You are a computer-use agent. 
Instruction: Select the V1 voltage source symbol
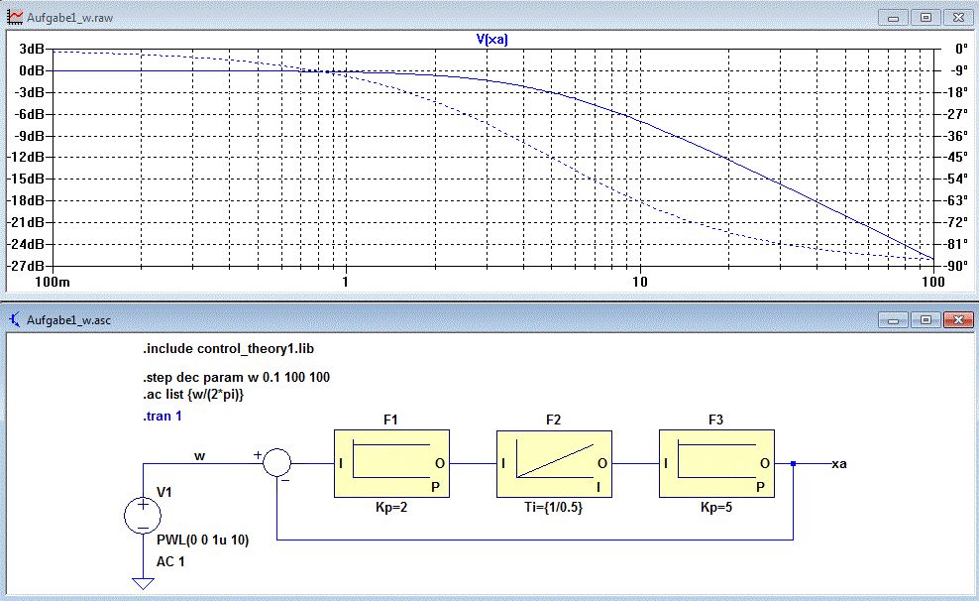(143, 516)
